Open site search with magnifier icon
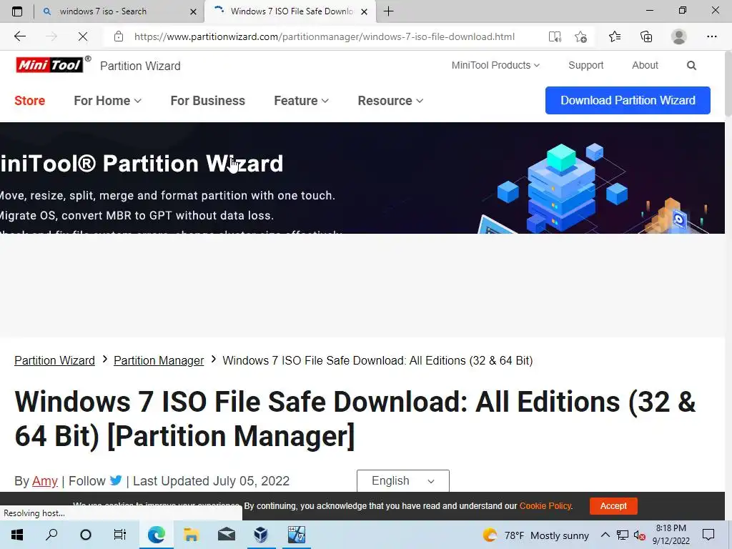 (691, 65)
